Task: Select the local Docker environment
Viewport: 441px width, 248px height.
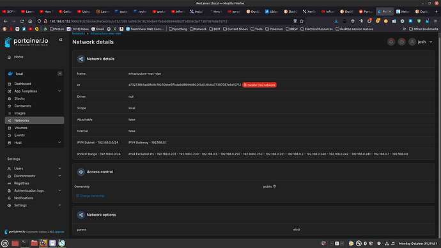Action: pos(19,74)
